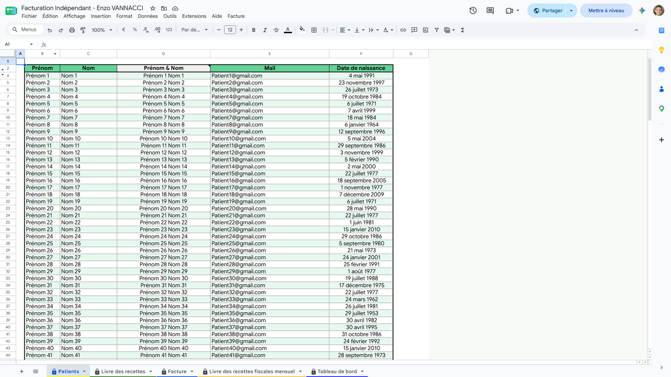The height and width of the screenshot is (377, 671).
Task: Open the borders tool
Action: 314,30
